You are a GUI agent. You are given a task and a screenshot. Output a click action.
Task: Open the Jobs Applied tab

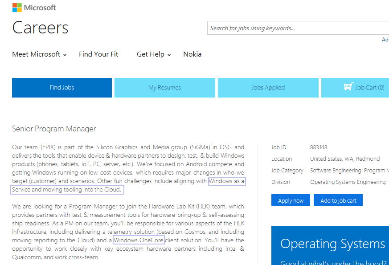click(268, 87)
